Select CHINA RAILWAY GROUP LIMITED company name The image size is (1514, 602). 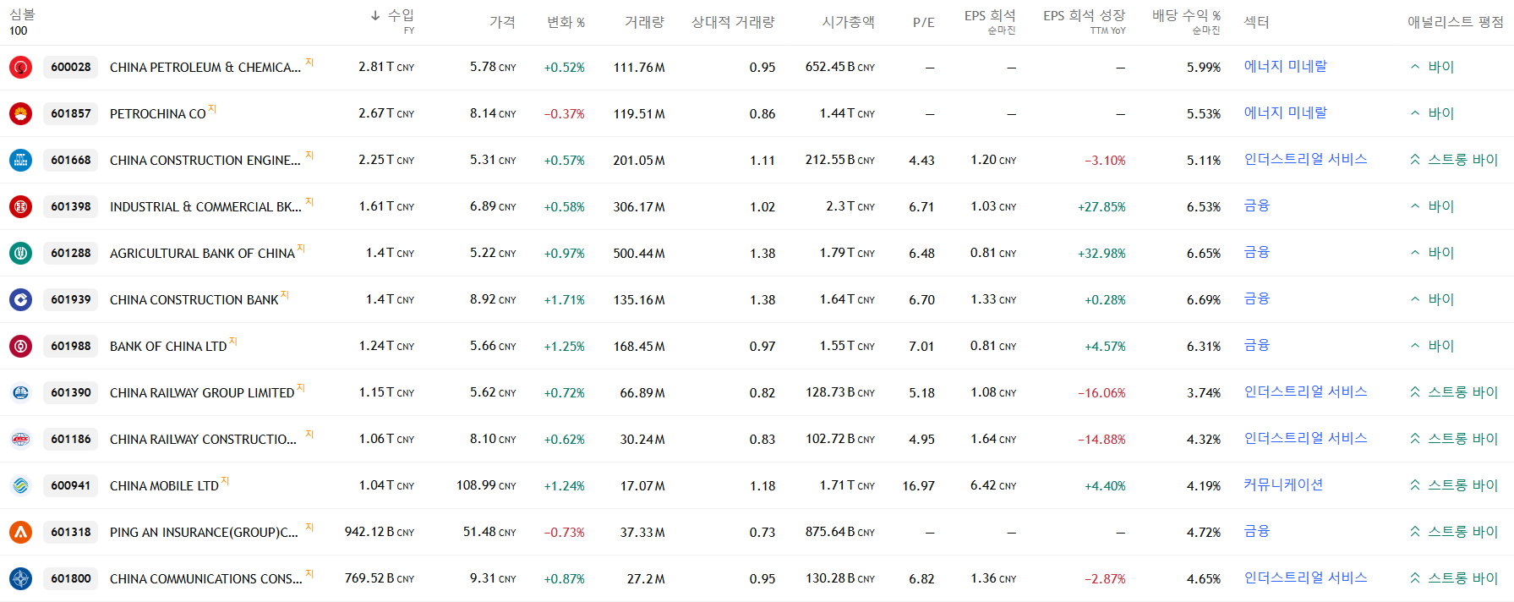pyautogui.click(x=202, y=393)
